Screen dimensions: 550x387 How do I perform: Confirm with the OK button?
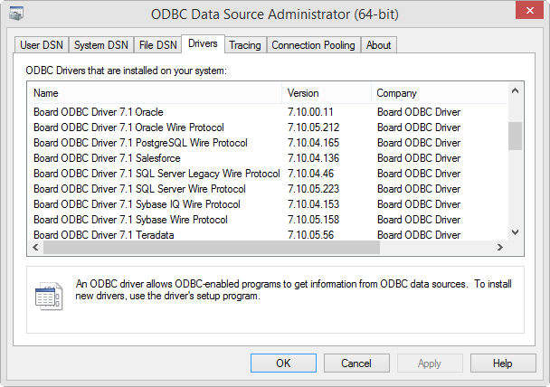click(283, 363)
